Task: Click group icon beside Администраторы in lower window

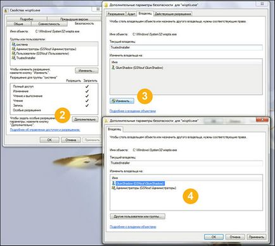Action: pos(113,188)
